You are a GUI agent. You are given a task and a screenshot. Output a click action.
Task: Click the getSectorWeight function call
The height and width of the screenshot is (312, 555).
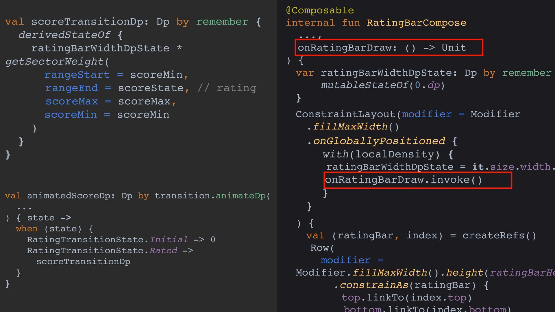click(x=55, y=62)
